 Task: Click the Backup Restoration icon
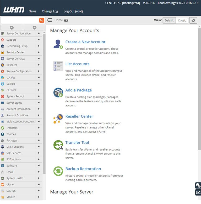point(58,171)
